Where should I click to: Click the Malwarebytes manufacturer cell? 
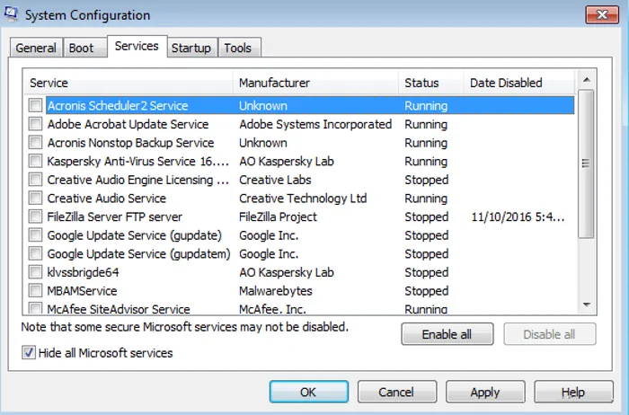click(x=276, y=291)
